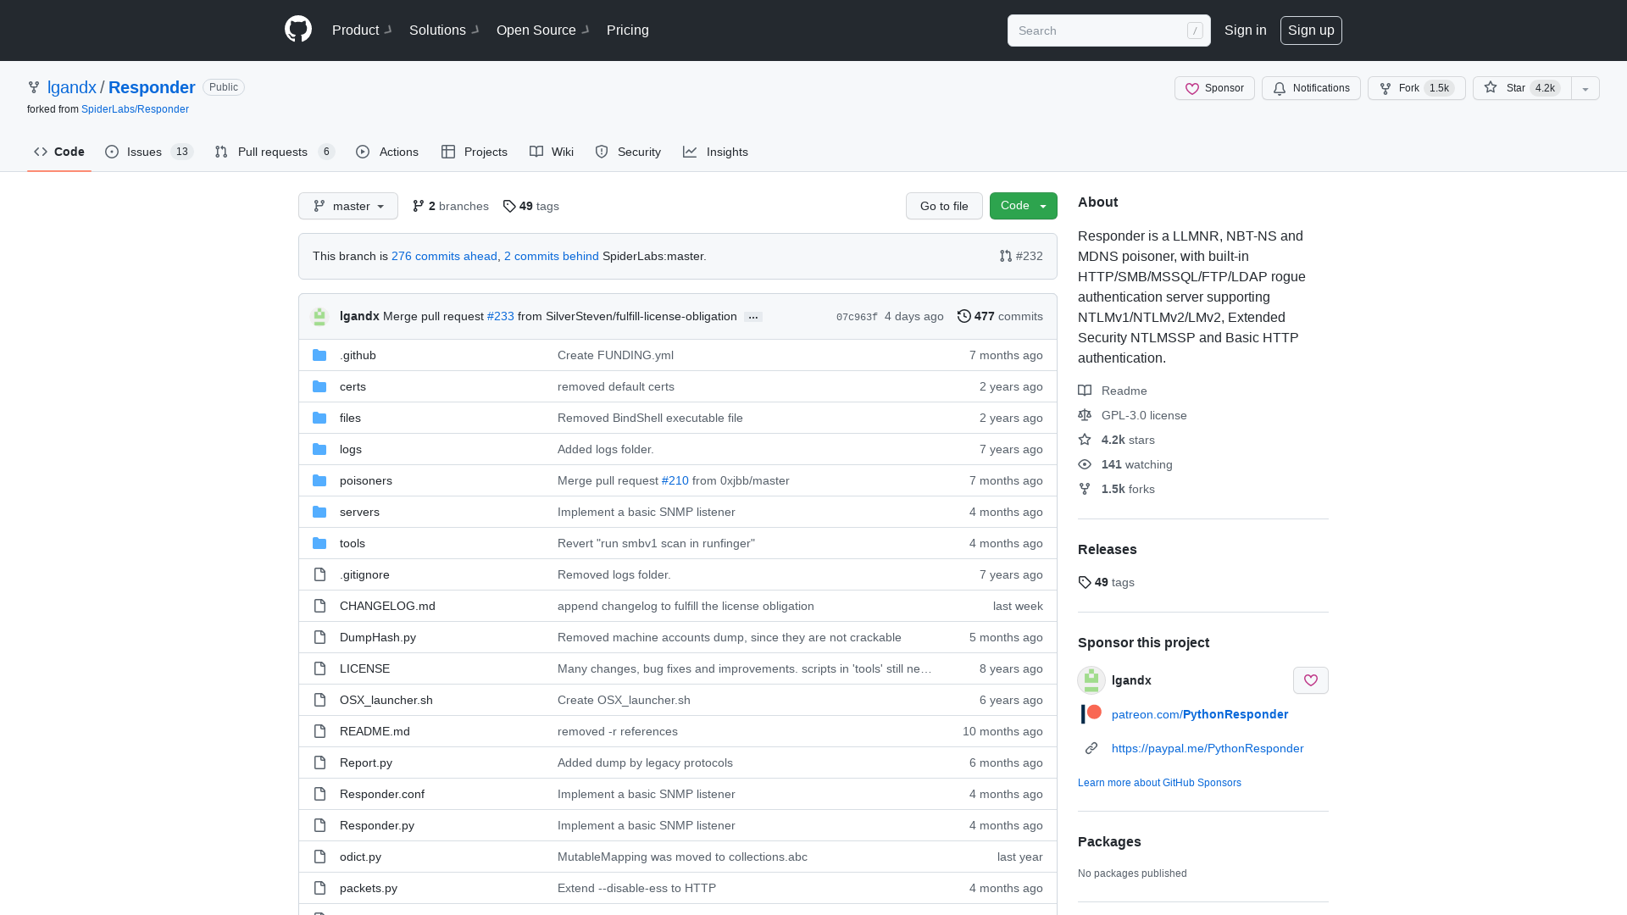Click the LICENSE file icon
Viewport: 1627px width, 915px height.
pos(319,668)
